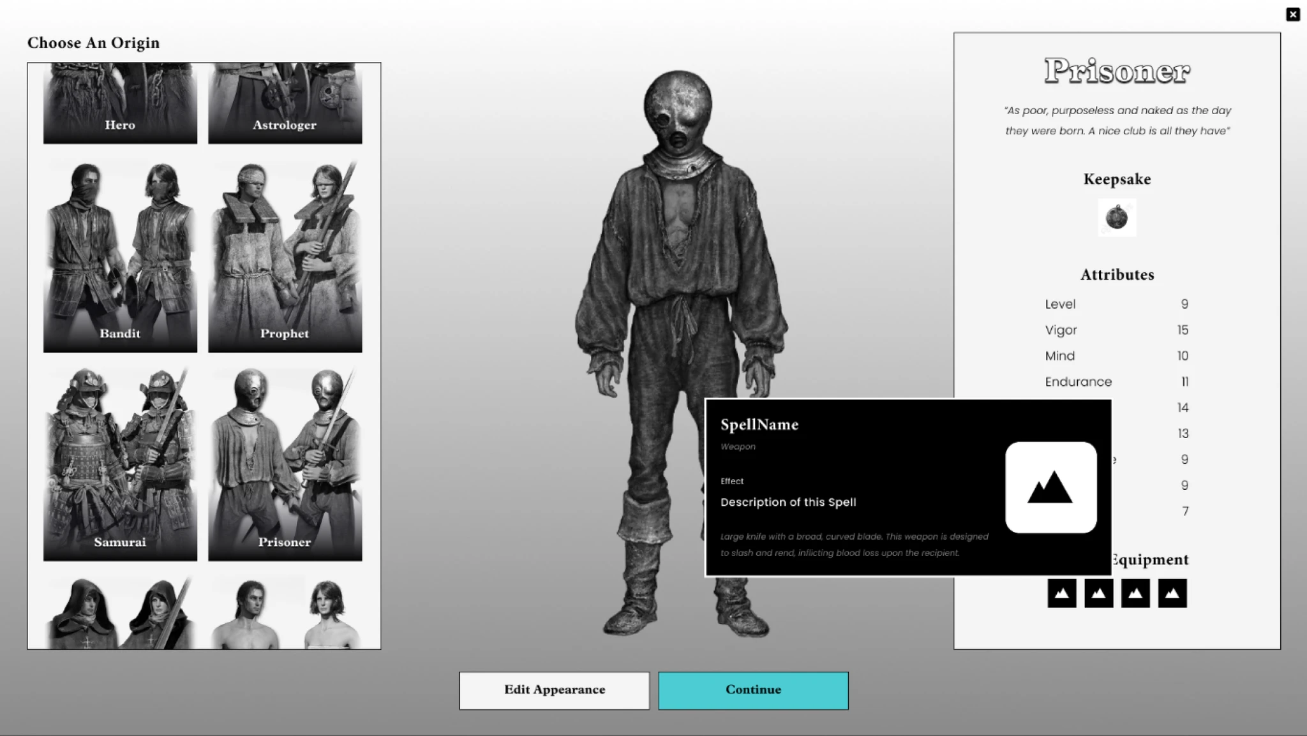Select the Hero origin card
This screenshot has width=1307, height=736.
(x=120, y=103)
